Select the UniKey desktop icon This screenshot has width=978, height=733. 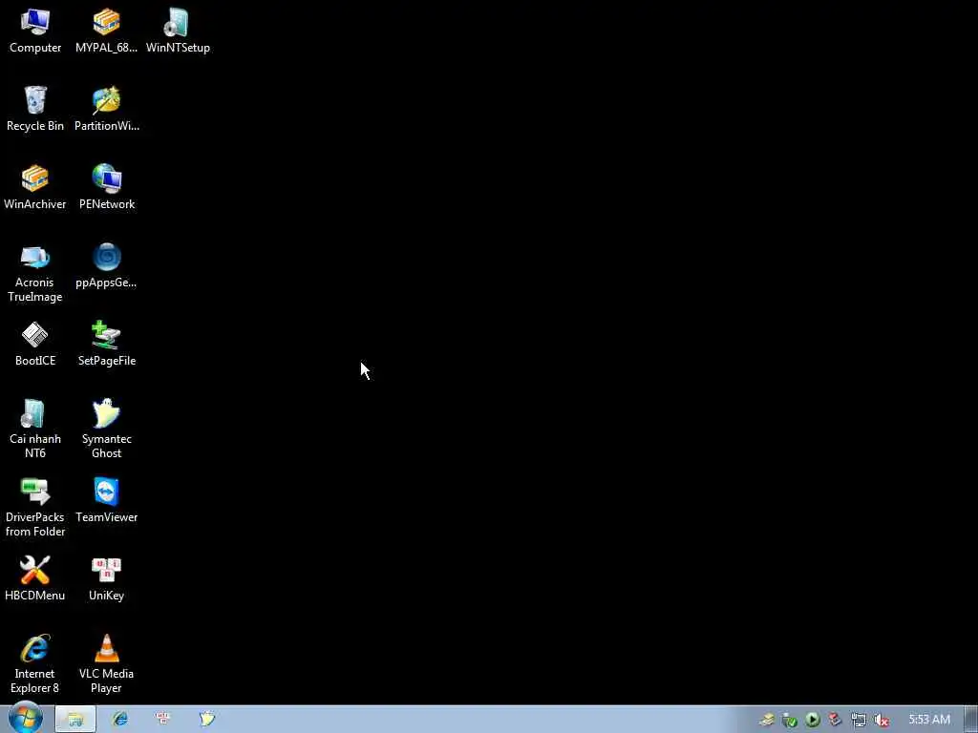(107, 579)
